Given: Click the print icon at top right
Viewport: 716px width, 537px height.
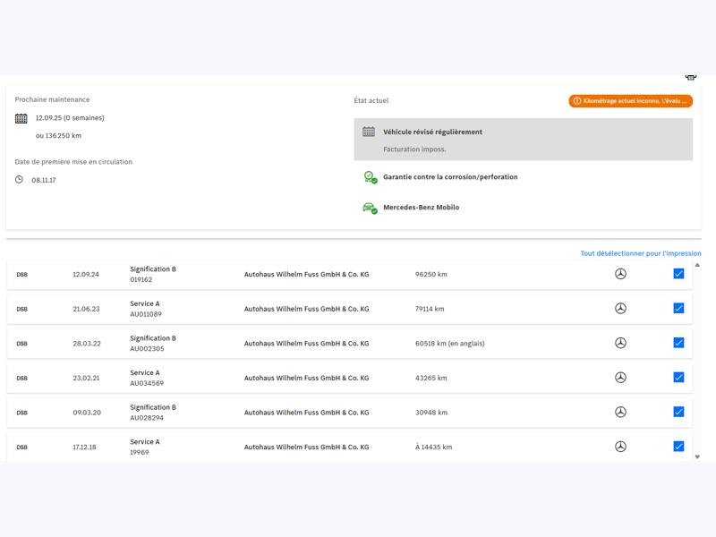Looking at the screenshot, I should [690, 78].
